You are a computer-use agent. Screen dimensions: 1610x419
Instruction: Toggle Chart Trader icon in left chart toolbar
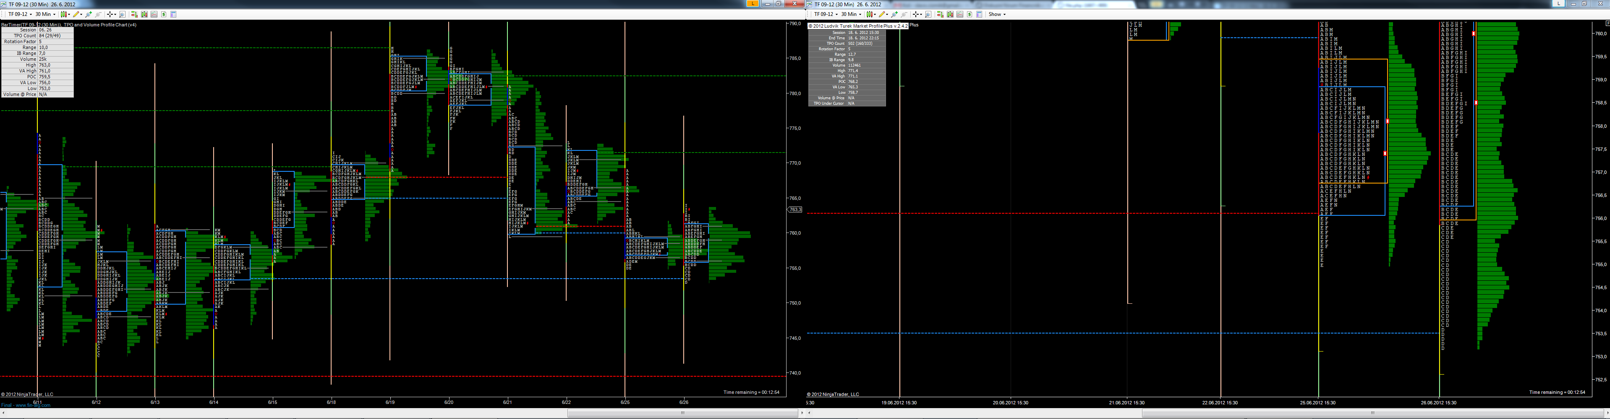point(134,14)
